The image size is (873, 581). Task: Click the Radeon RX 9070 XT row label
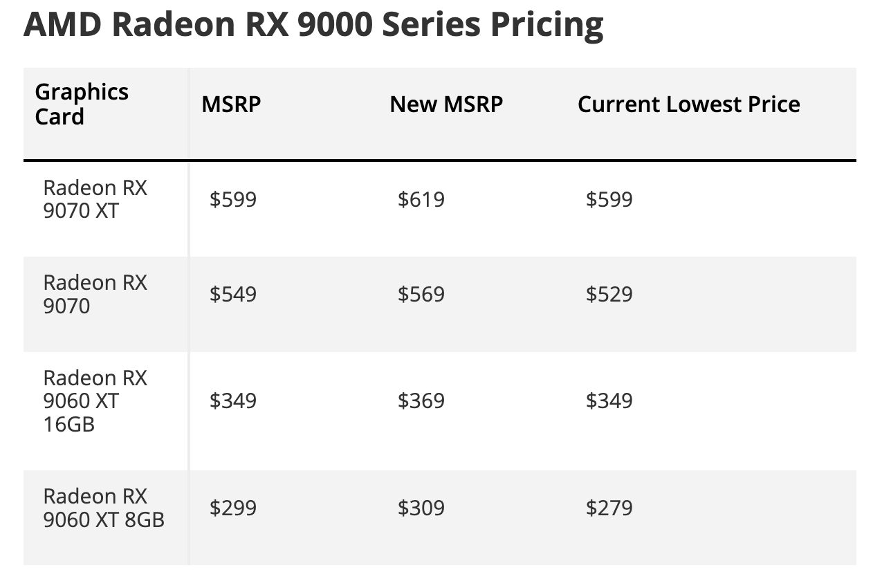click(x=95, y=199)
